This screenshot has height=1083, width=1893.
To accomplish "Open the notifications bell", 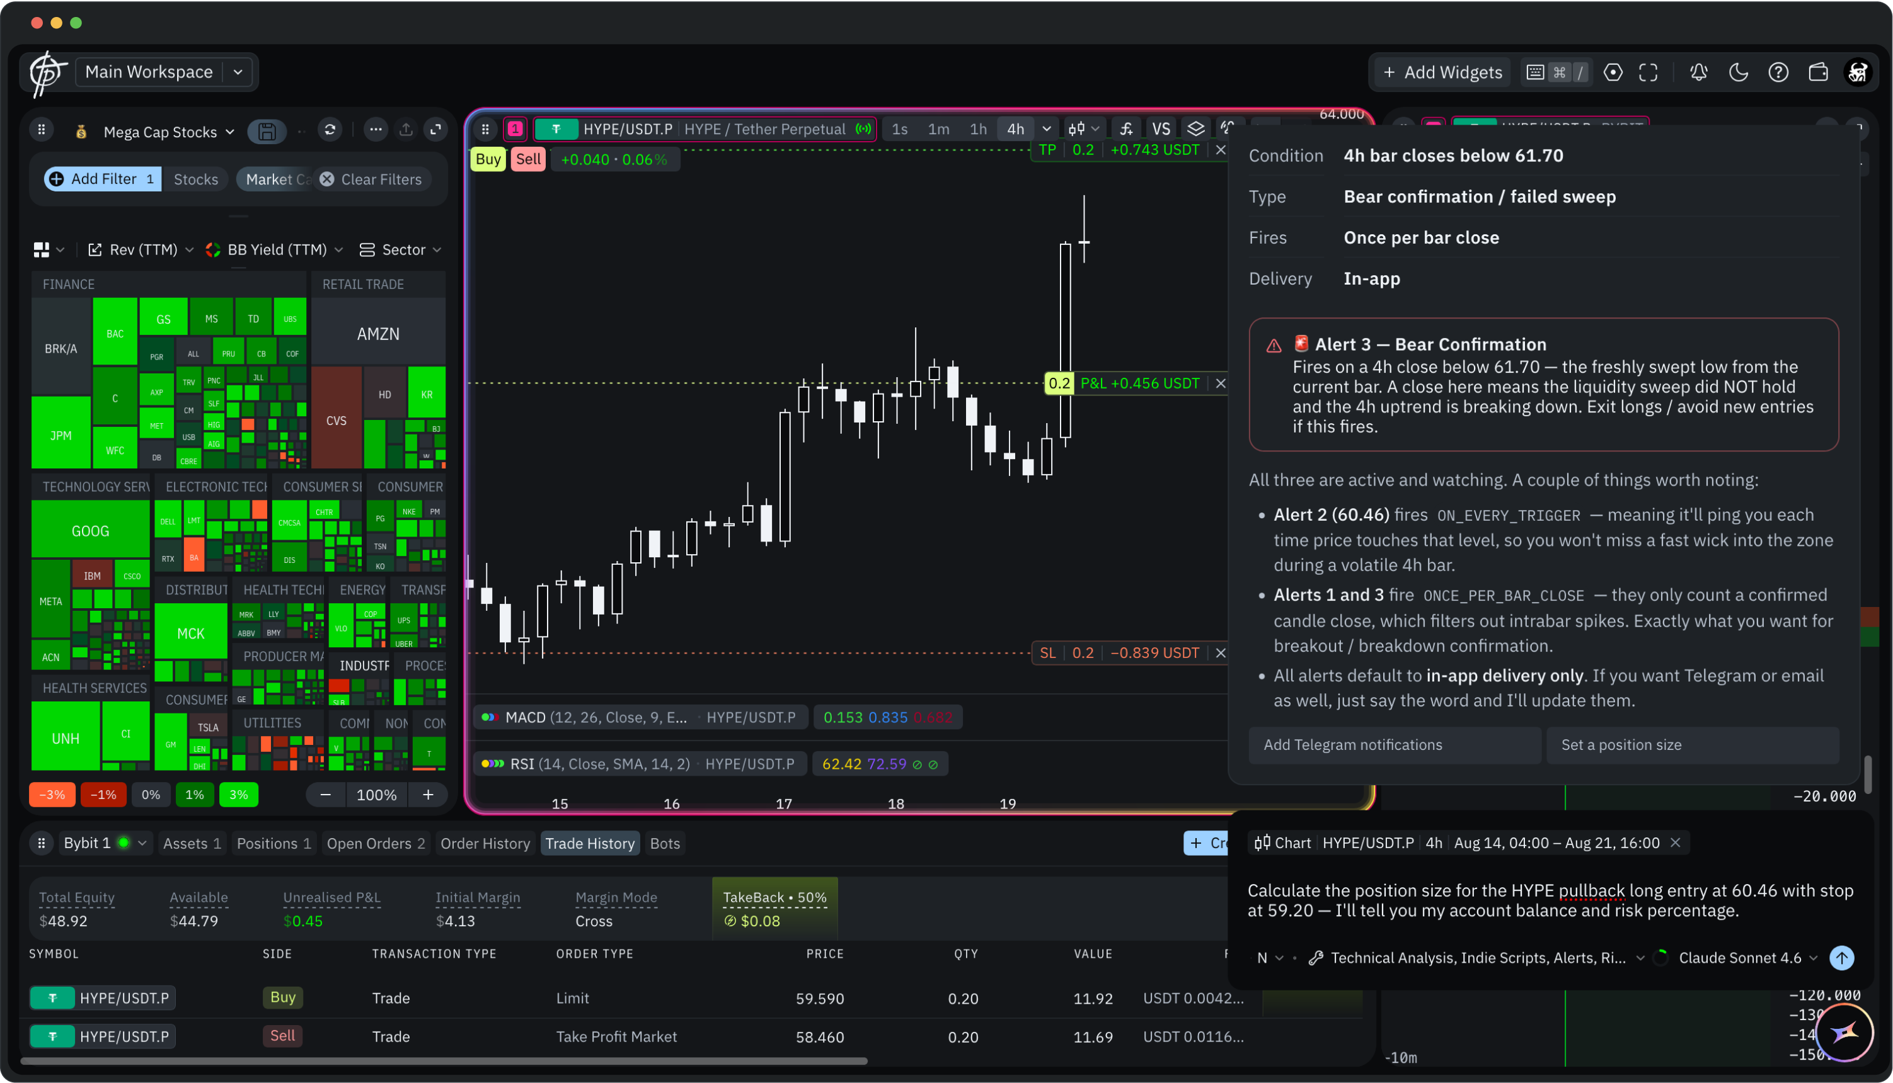I will click(x=1699, y=72).
